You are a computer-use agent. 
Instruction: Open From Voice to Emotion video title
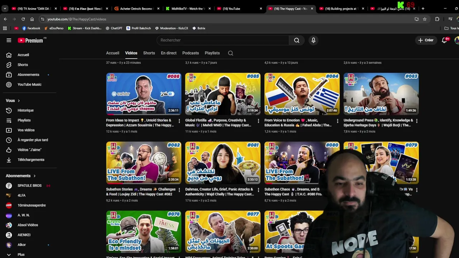tap(298, 123)
